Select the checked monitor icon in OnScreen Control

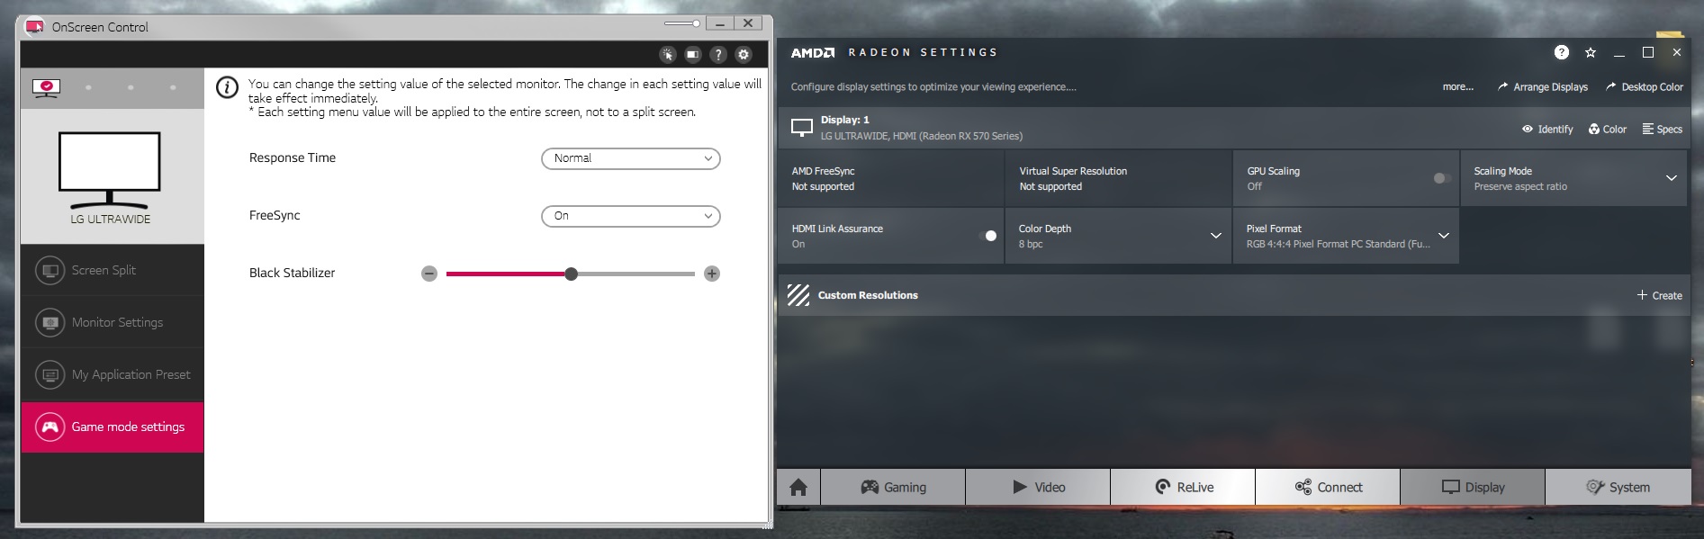pos(46,87)
